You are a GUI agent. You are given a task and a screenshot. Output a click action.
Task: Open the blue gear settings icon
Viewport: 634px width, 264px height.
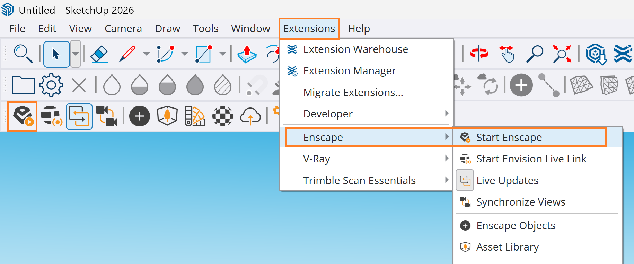(x=51, y=85)
